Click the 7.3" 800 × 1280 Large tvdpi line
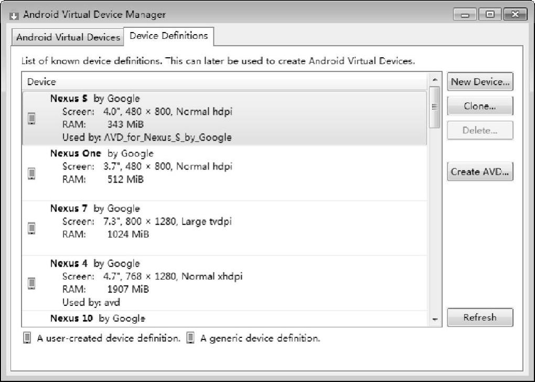 167,221
